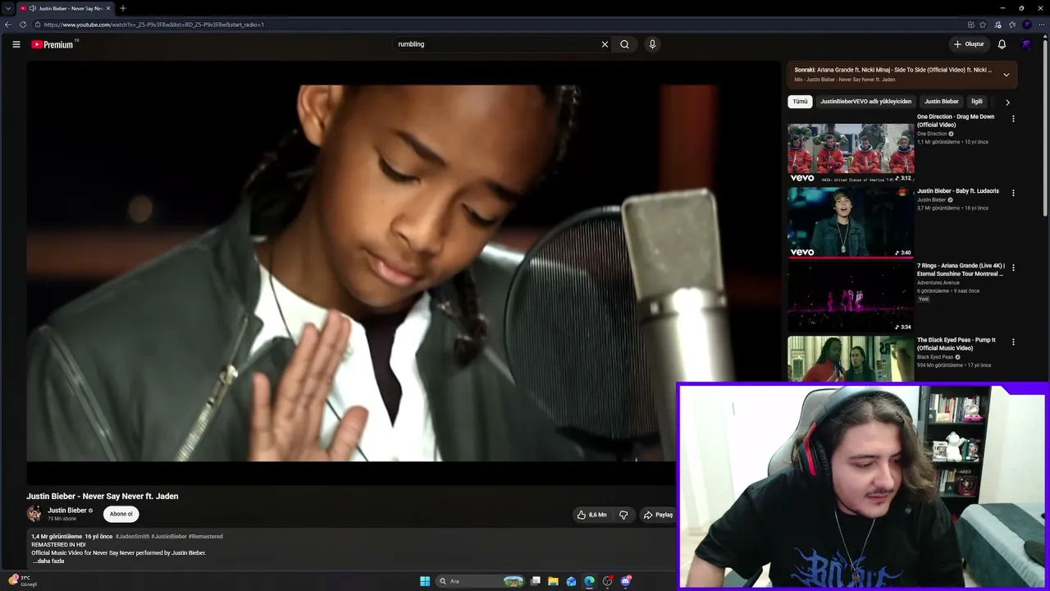Image resolution: width=1050 pixels, height=591 pixels.
Task: Play 7 Rings Ariana Grande thumbnail
Action: (851, 297)
